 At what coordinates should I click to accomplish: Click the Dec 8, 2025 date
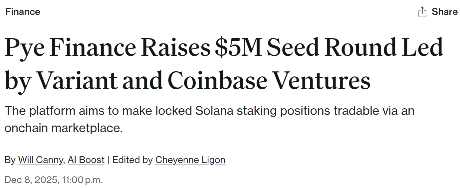click(32, 180)
